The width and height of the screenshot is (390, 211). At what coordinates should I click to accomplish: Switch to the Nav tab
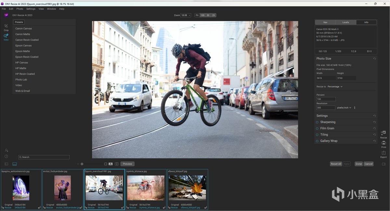[325, 22]
